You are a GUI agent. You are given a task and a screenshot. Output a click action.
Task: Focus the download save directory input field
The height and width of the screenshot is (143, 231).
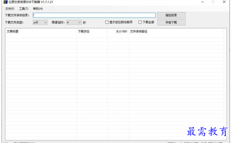pyautogui.click(x=94, y=15)
